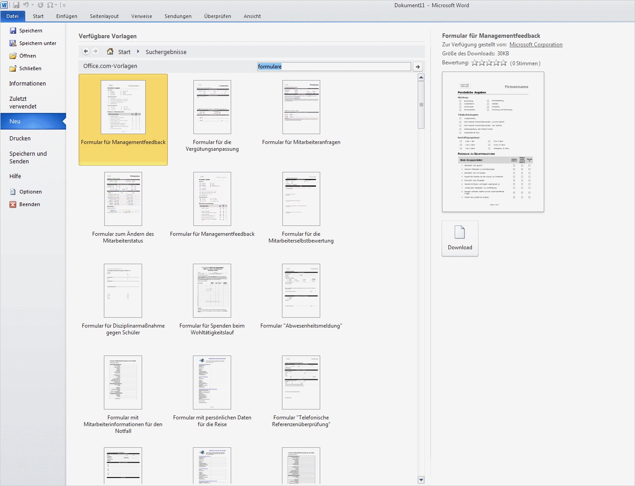635x486 pixels.
Task: Open the Undo history dropdown arrow
Action: [32, 5]
